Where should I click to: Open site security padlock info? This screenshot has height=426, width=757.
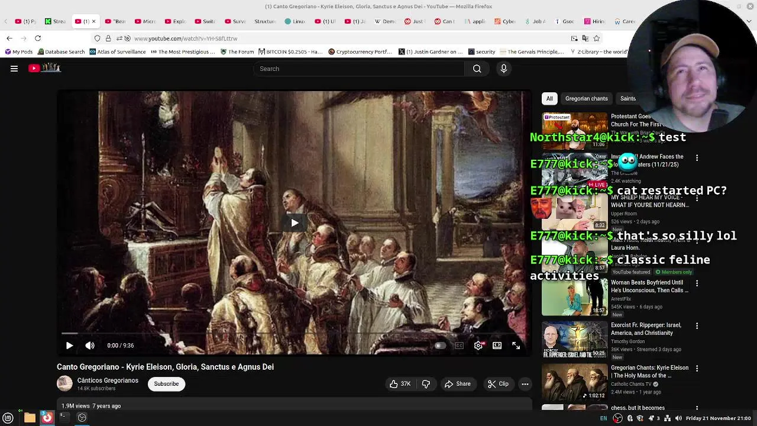tap(108, 38)
